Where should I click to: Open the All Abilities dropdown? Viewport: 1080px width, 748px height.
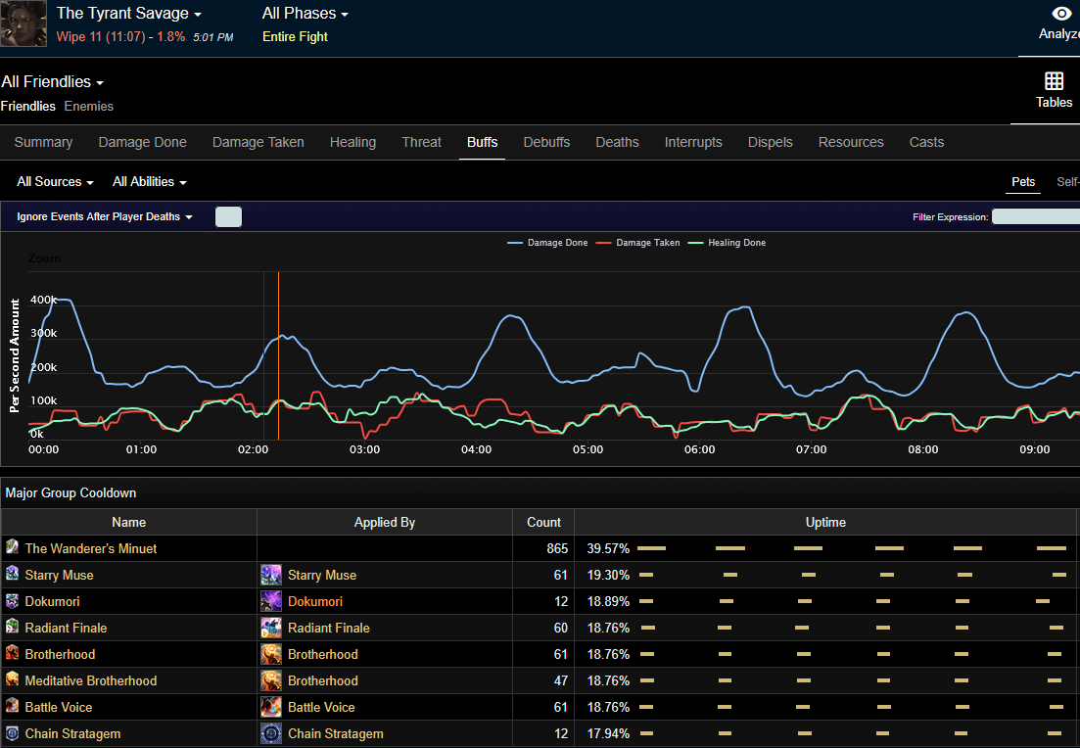click(x=150, y=182)
